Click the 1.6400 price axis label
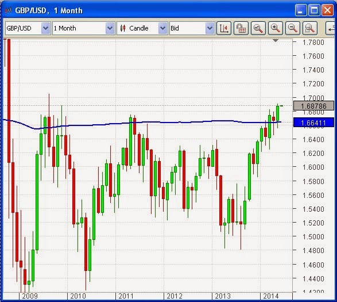This screenshot has width=337, height=302. pos(313,140)
